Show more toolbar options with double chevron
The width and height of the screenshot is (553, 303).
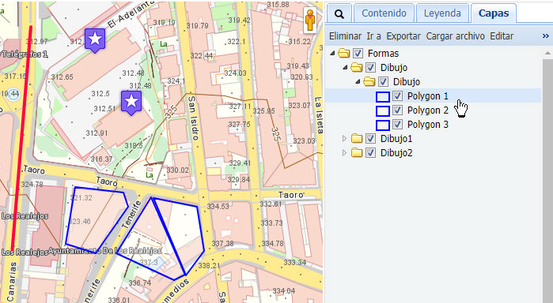pos(546,36)
